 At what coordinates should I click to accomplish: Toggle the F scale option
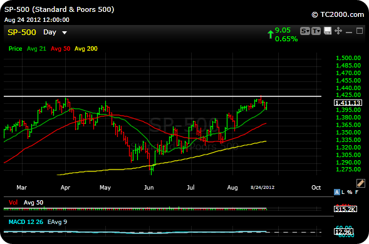[x=356, y=192]
